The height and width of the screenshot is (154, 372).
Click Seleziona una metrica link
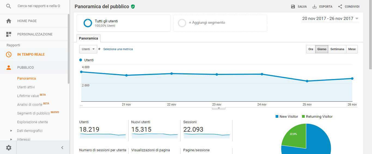(118, 49)
